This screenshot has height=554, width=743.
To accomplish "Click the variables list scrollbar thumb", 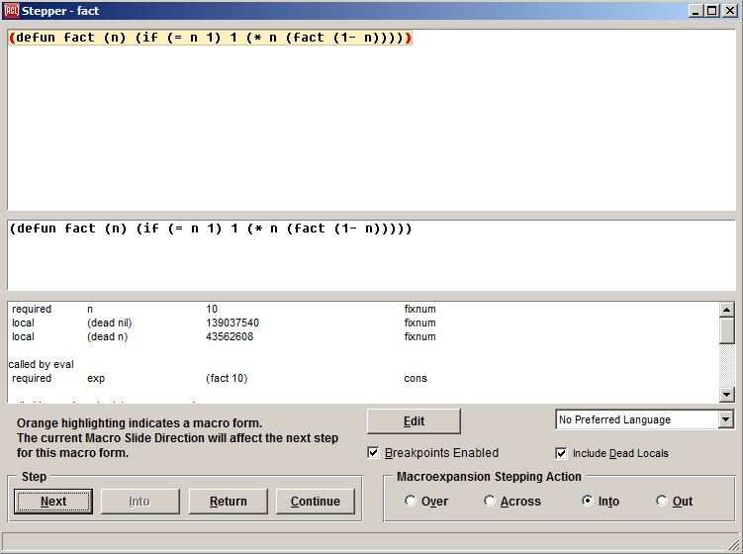I will pyautogui.click(x=727, y=329).
